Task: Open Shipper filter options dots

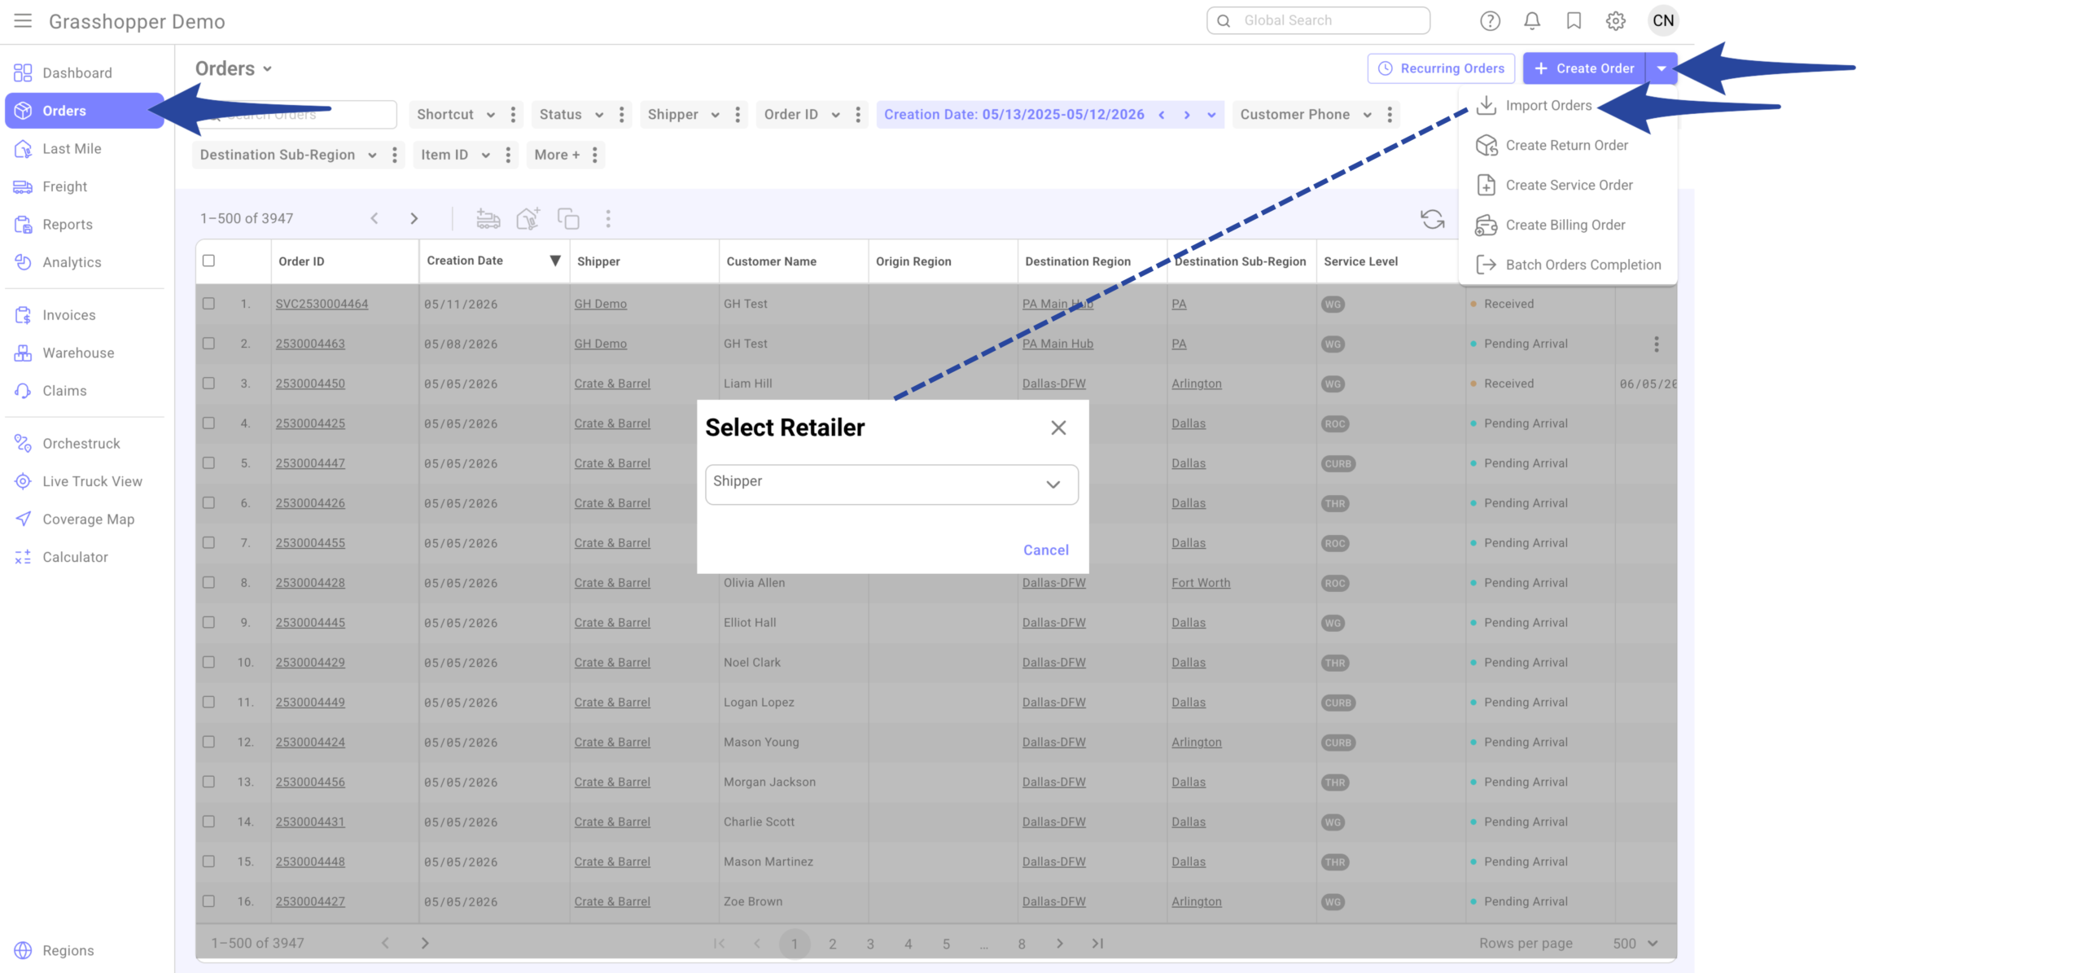Action: coord(738,115)
